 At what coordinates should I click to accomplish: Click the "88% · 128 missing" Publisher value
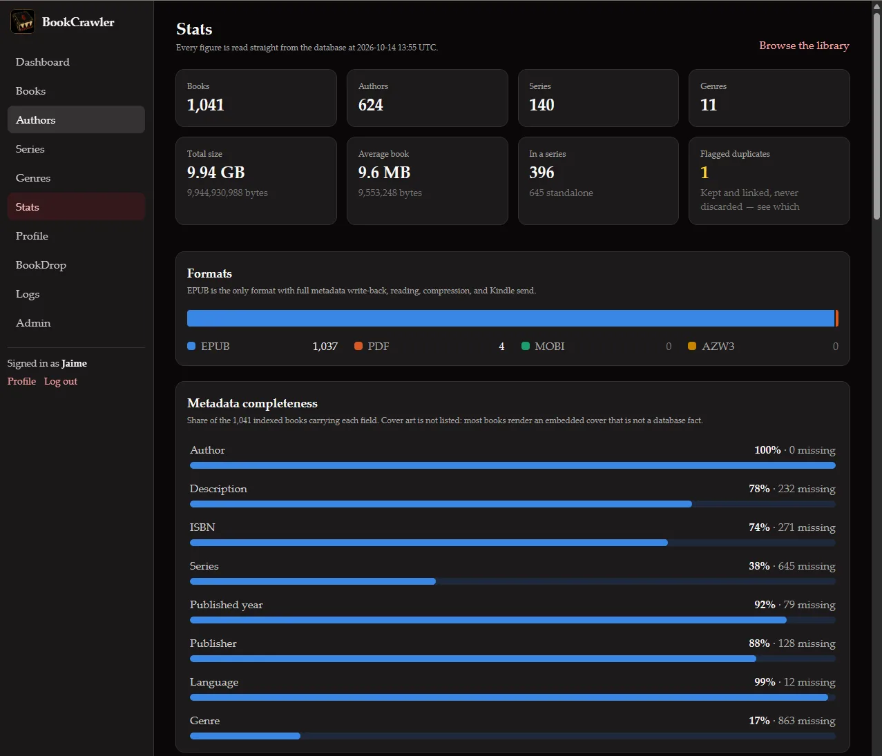click(792, 643)
